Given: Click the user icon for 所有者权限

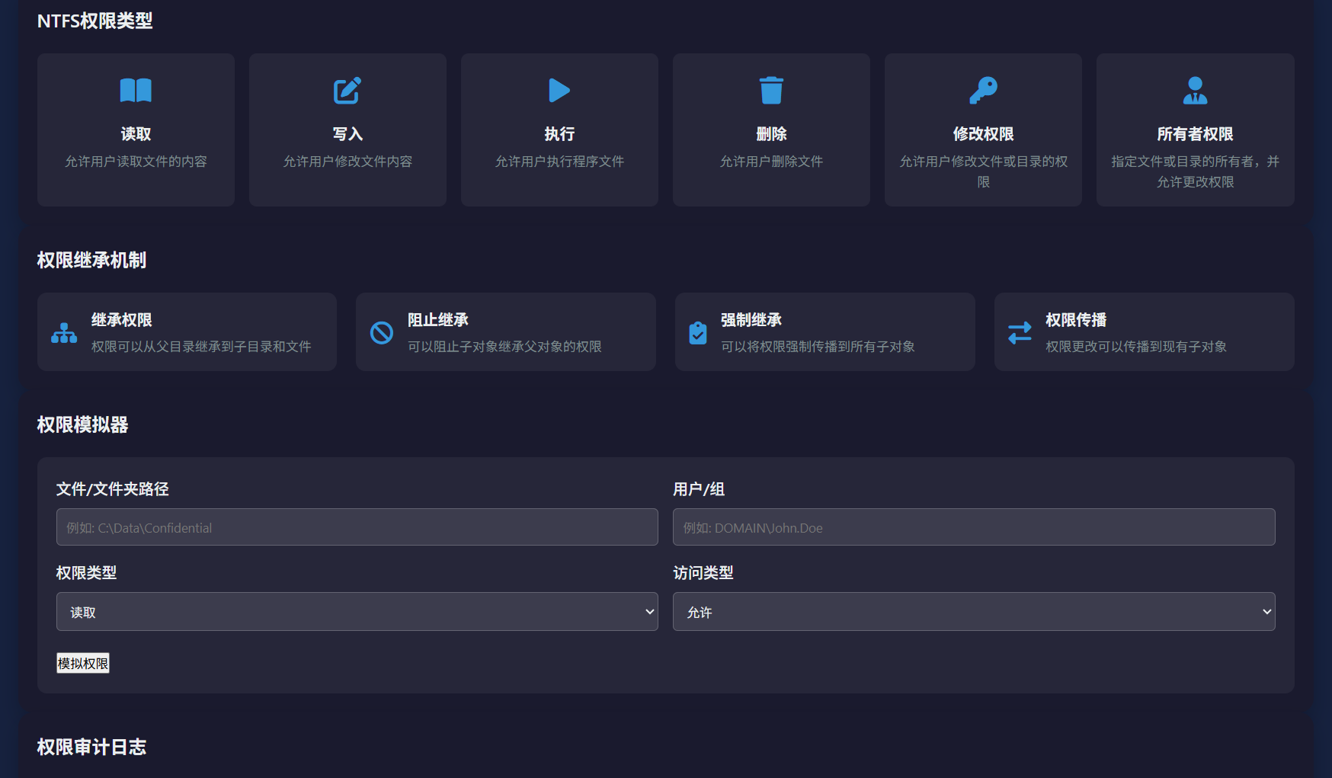Looking at the screenshot, I should (x=1195, y=91).
